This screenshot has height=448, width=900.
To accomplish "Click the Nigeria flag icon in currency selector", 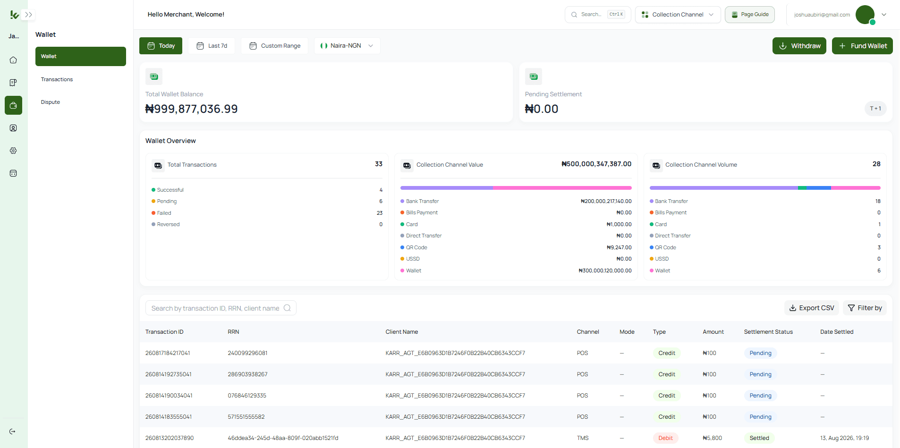I will (x=324, y=46).
